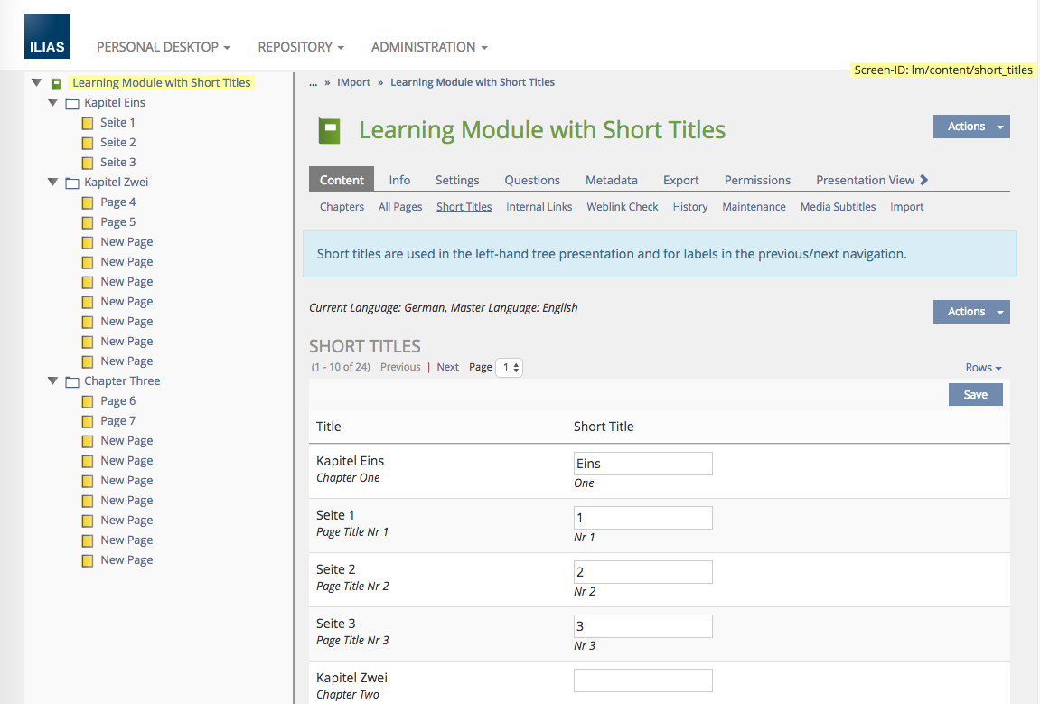This screenshot has height=704, width=1040.
Task: Click the green learning module icon in the tree
Action: tap(56, 83)
